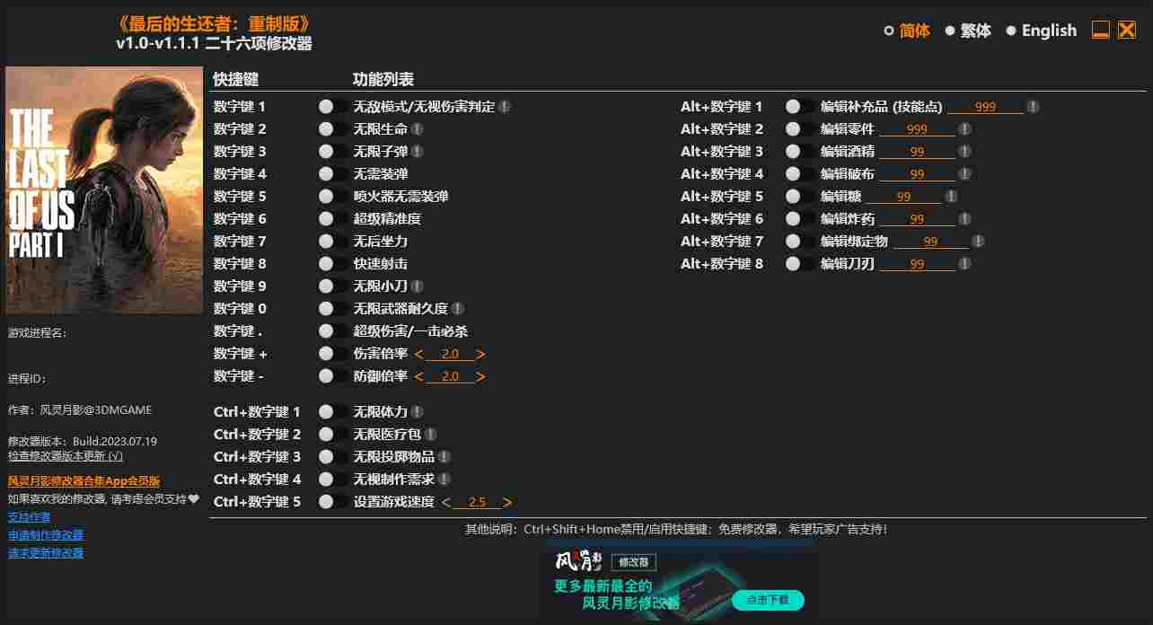Toggle the 无后坐力 switch

tap(333, 242)
